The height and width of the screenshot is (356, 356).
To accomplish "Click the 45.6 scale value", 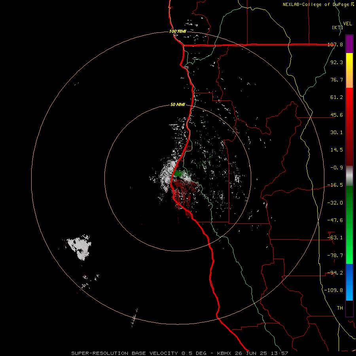I will coord(337,115).
